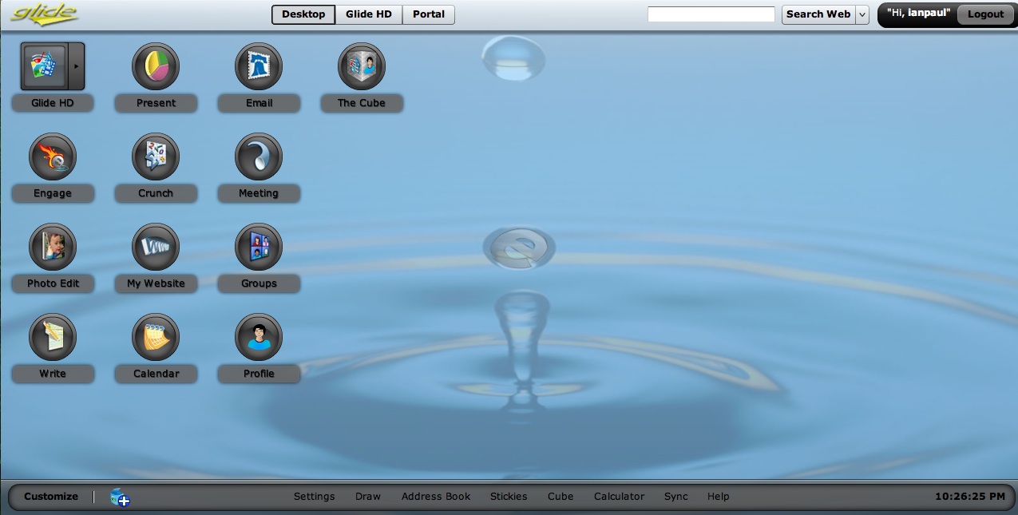Open the Email app icon
Viewport: 1018px width, 515px height.
(x=259, y=66)
